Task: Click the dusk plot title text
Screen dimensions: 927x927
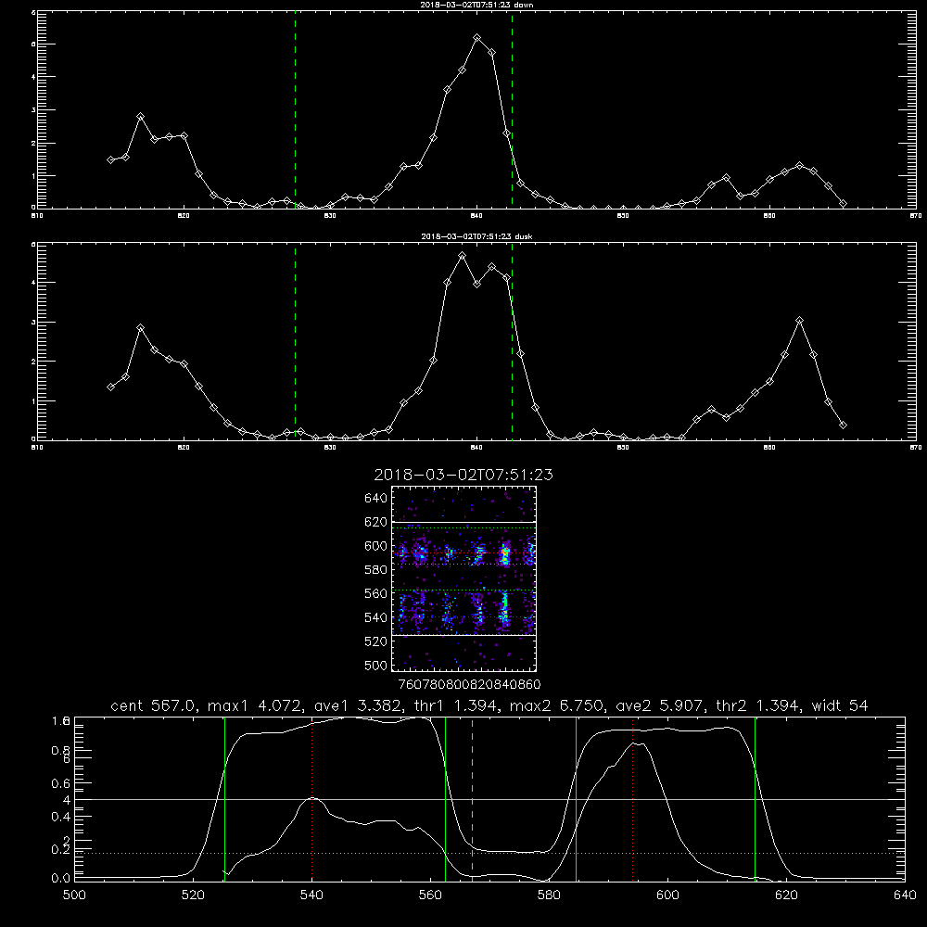Action: pos(476,236)
